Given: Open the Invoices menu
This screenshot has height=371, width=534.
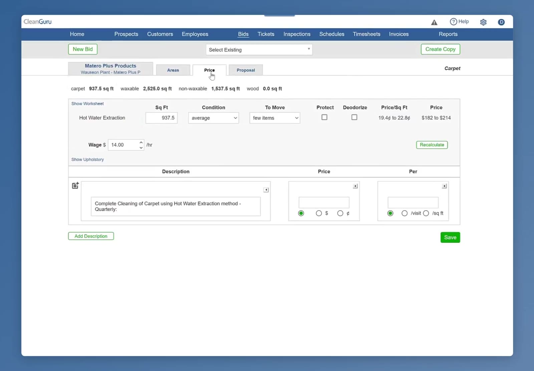Looking at the screenshot, I should (x=399, y=34).
